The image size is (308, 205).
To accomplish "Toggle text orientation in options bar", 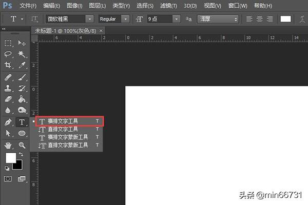I will click(34, 19).
